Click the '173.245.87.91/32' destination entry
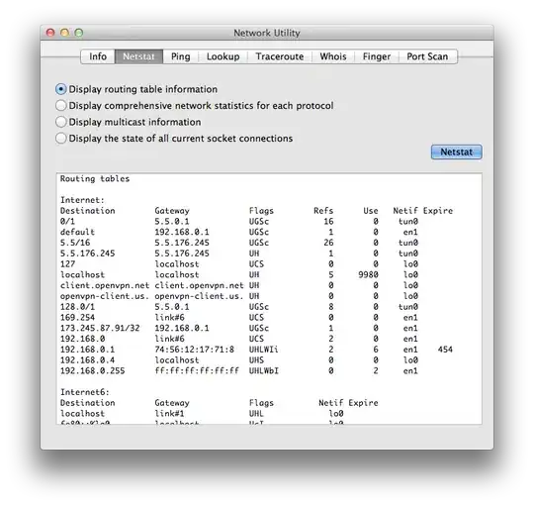534x506 pixels. click(x=100, y=329)
